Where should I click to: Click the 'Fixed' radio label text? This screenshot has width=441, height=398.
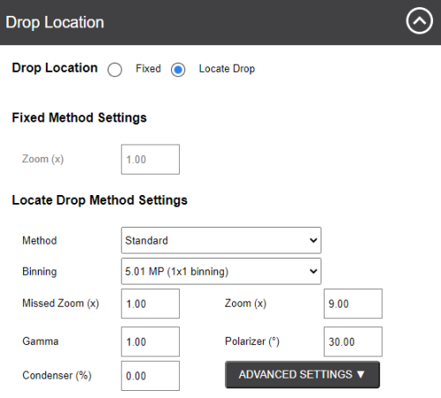[148, 69]
